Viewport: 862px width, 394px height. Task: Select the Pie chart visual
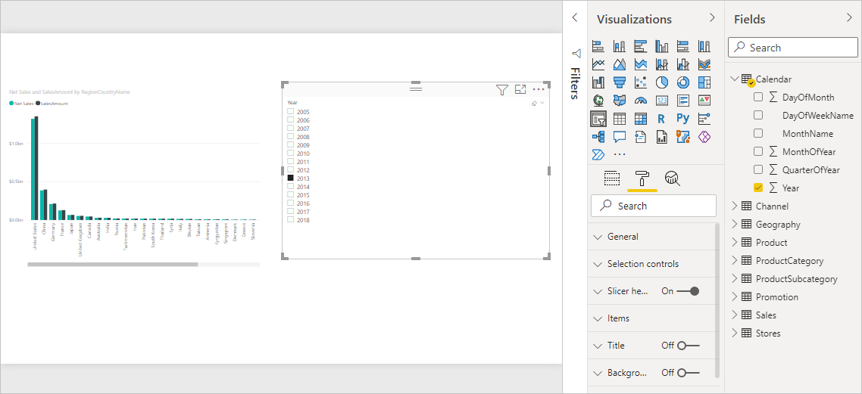pos(661,82)
